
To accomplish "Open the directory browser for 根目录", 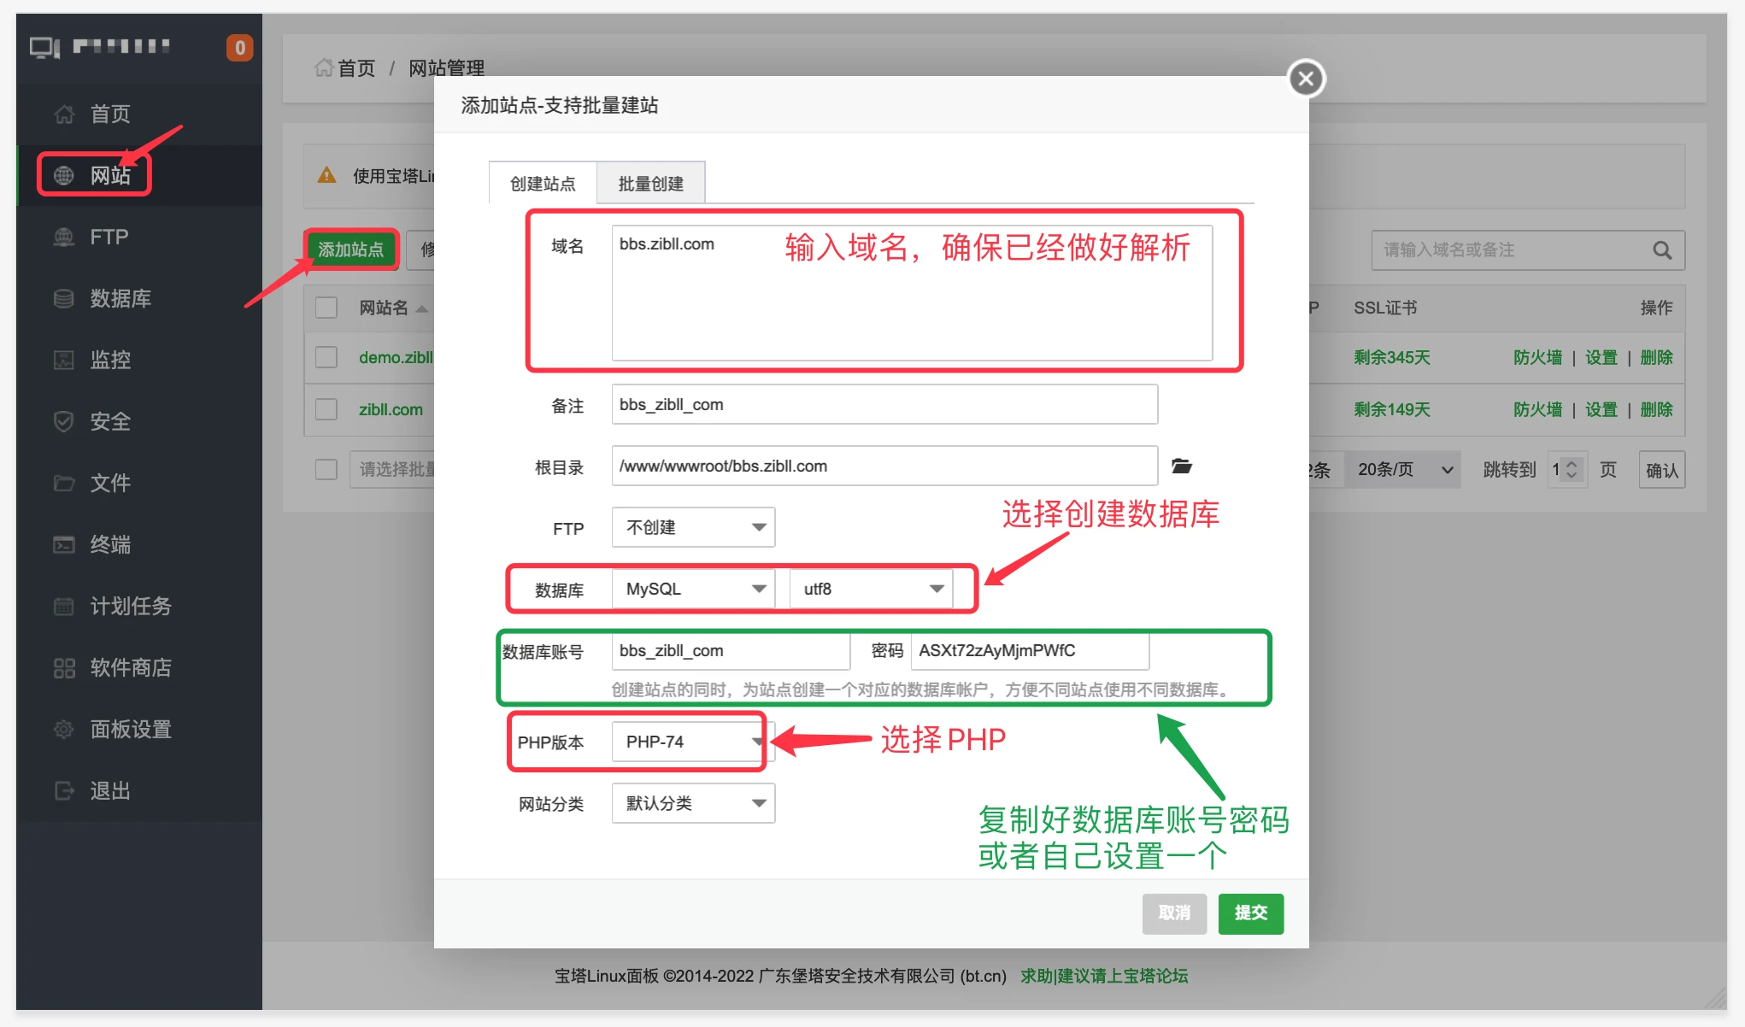I will pyautogui.click(x=1182, y=466).
